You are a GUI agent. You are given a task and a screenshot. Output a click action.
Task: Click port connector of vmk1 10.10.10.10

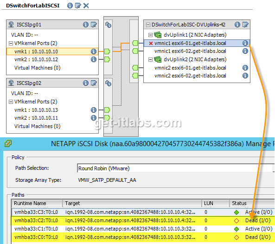tap(107, 51)
